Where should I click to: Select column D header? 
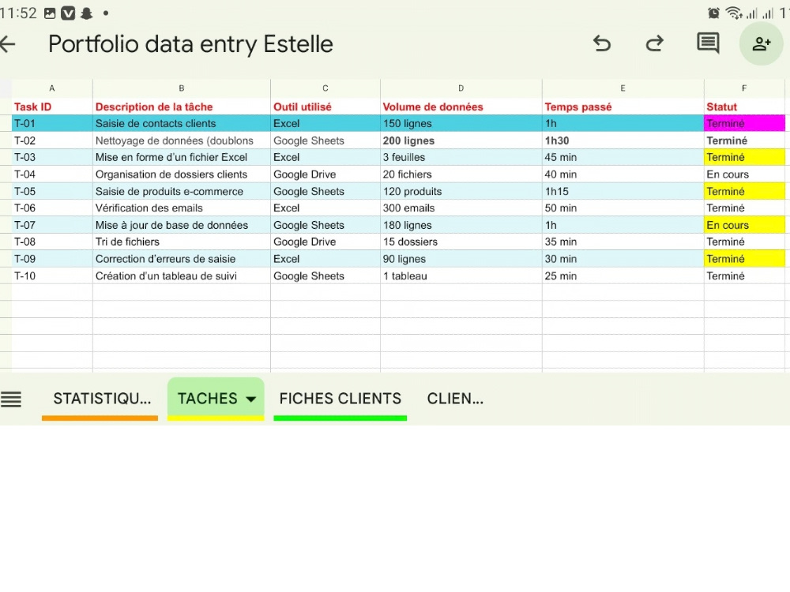(x=461, y=88)
